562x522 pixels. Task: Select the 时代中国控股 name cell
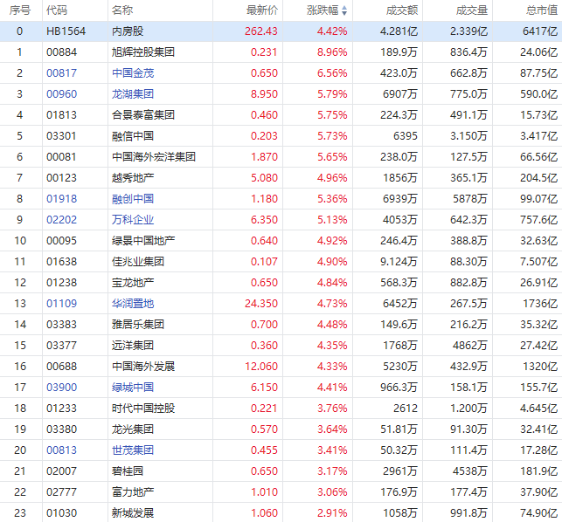(143, 409)
